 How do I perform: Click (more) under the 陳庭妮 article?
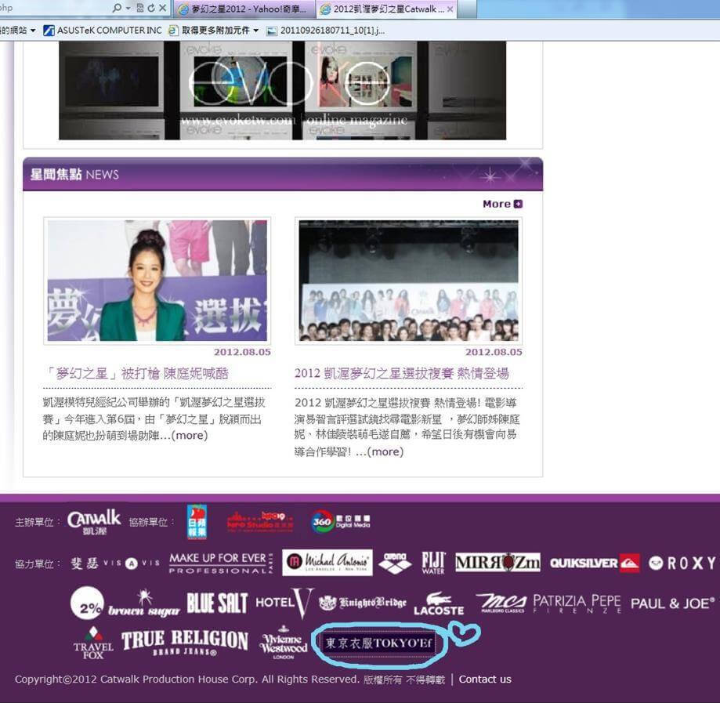point(190,435)
